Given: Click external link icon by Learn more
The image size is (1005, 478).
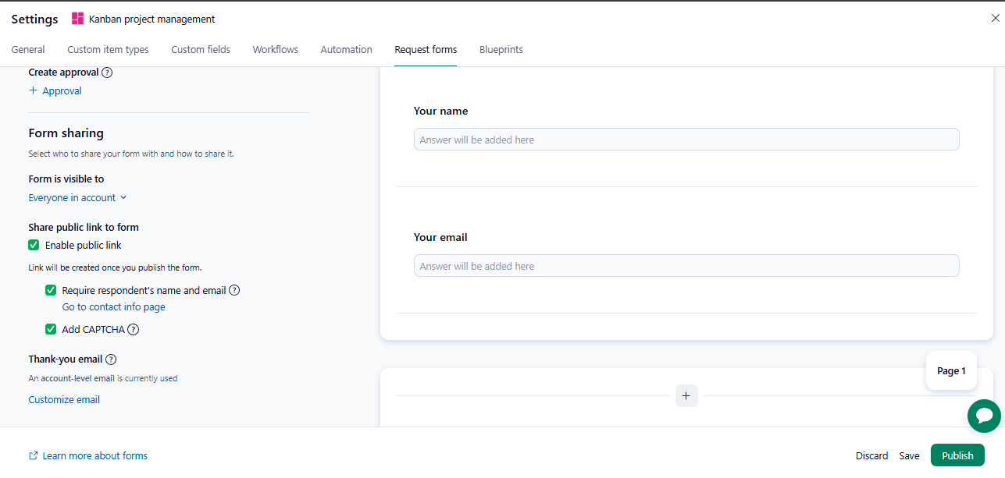Looking at the screenshot, I should pyautogui.click(x=34, y=455).
